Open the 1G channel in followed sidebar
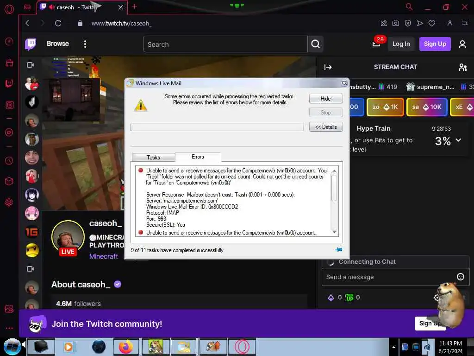Viewport: 474px width, 356px height. pos(32,232)
